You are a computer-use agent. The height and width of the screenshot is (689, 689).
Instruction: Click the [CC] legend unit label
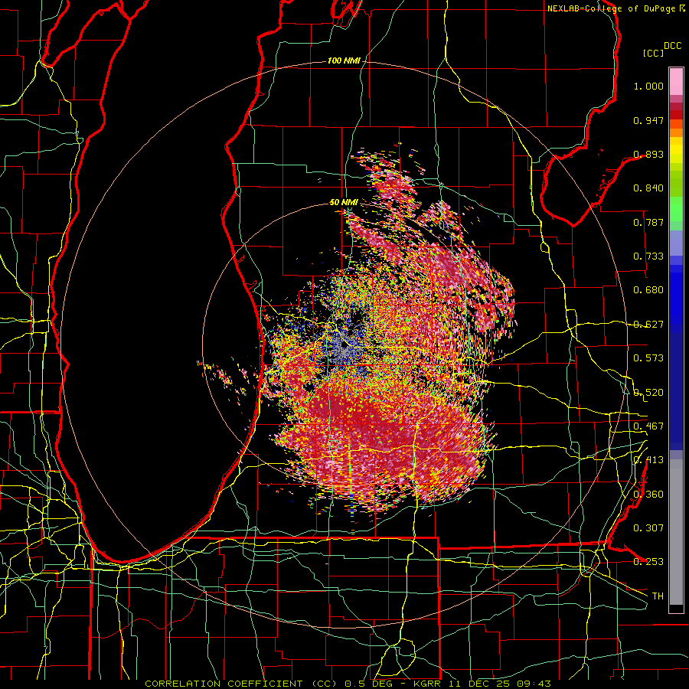pos(653,53)
